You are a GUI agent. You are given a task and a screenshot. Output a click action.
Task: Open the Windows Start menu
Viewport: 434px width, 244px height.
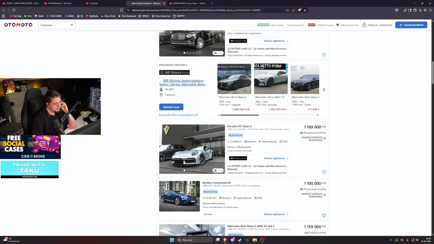click(x=172, y=240)
